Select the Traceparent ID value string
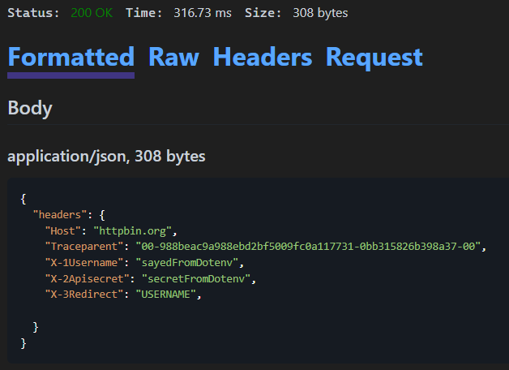 308,247
